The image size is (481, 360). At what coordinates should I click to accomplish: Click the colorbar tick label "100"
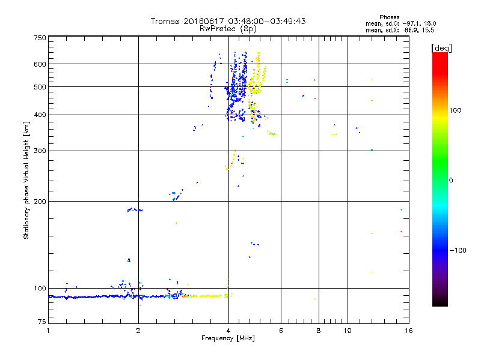pyautogui.click(x=455, y=110)
